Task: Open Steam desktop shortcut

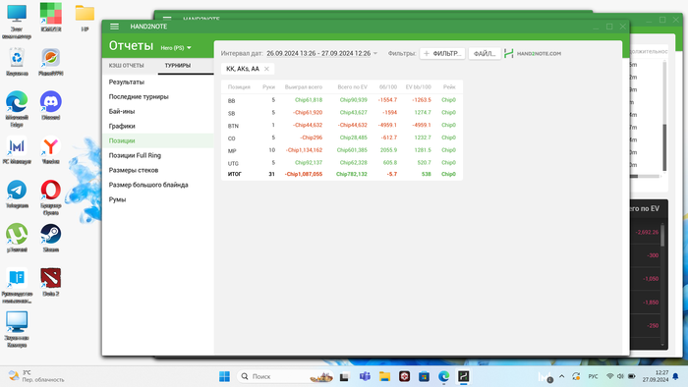Action: pos(50,238)
